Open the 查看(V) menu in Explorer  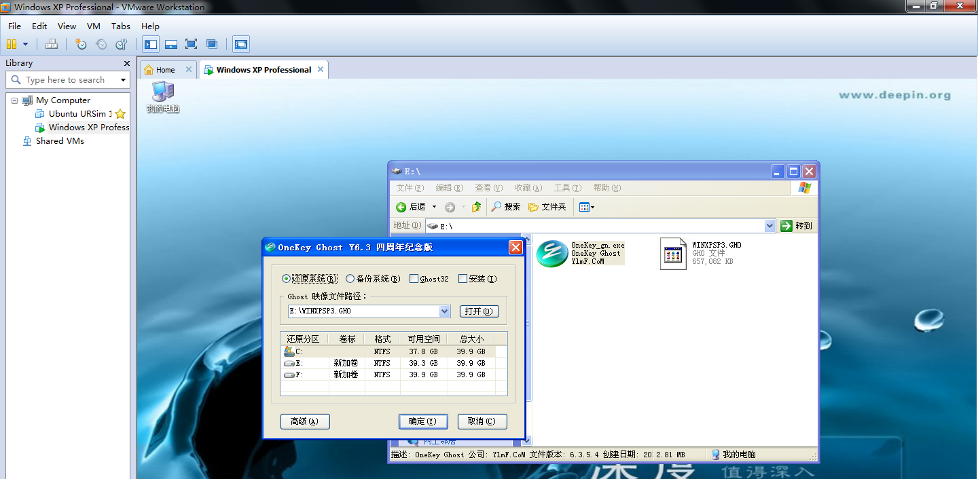pos(488,188)
